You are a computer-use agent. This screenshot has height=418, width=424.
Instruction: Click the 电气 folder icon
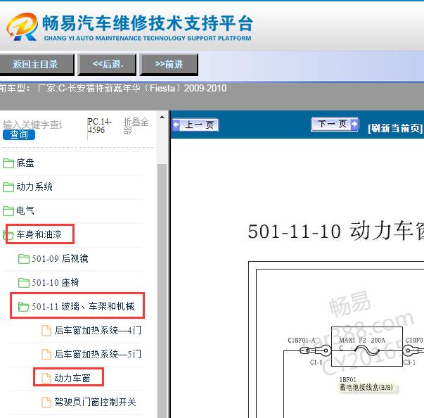tap(8, 210)
